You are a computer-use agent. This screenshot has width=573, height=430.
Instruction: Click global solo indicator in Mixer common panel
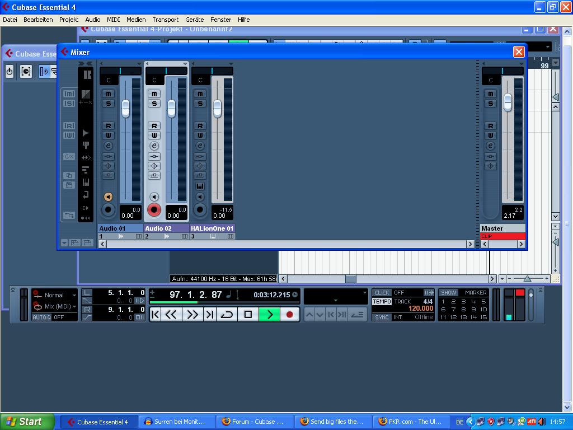[x=69, y=104]
